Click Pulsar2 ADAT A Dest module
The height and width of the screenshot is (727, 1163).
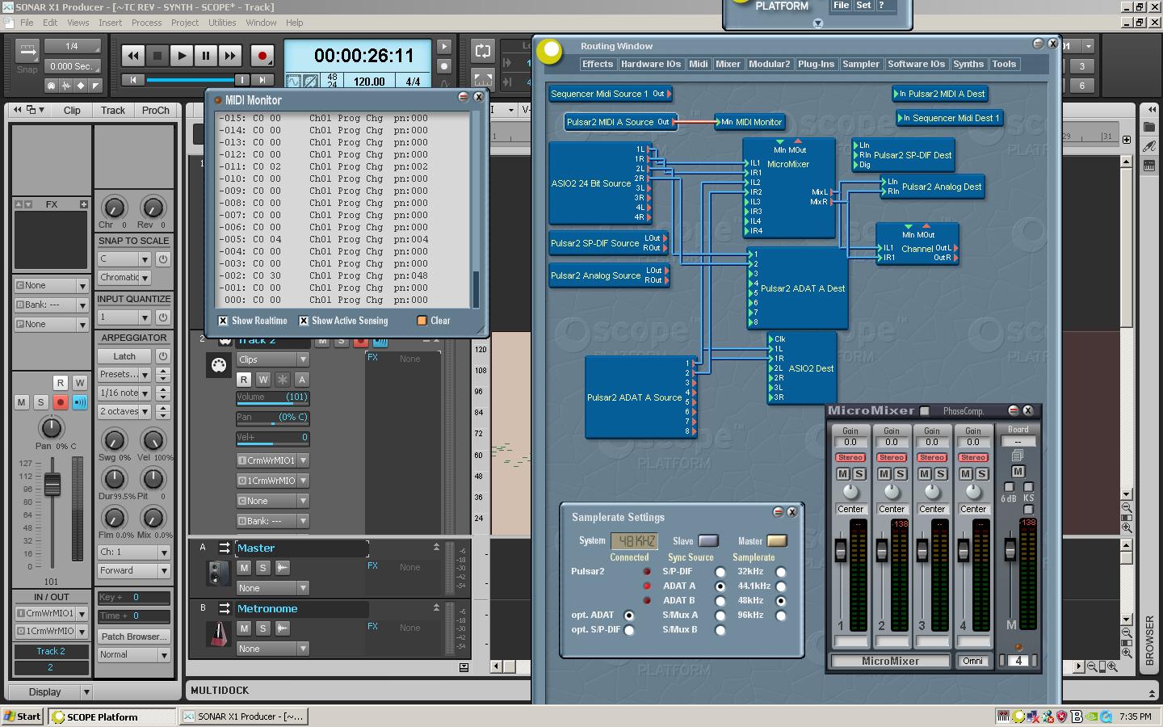click(797, 288)
